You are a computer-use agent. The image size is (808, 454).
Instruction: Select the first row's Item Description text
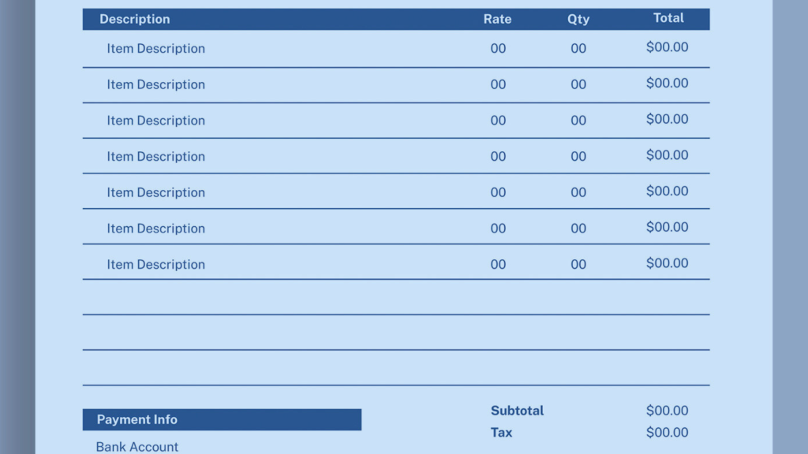(x=156, y=49)
